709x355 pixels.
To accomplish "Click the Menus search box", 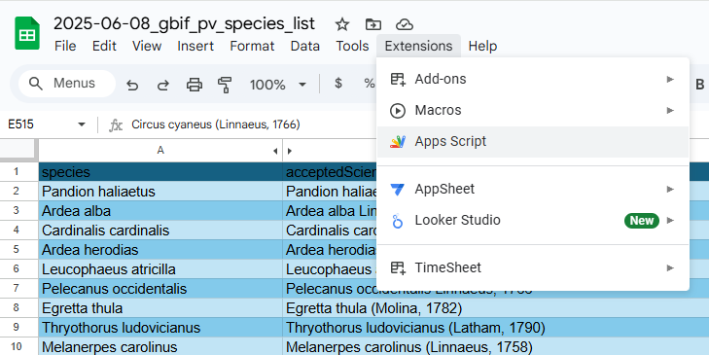I will click(67, 84).
